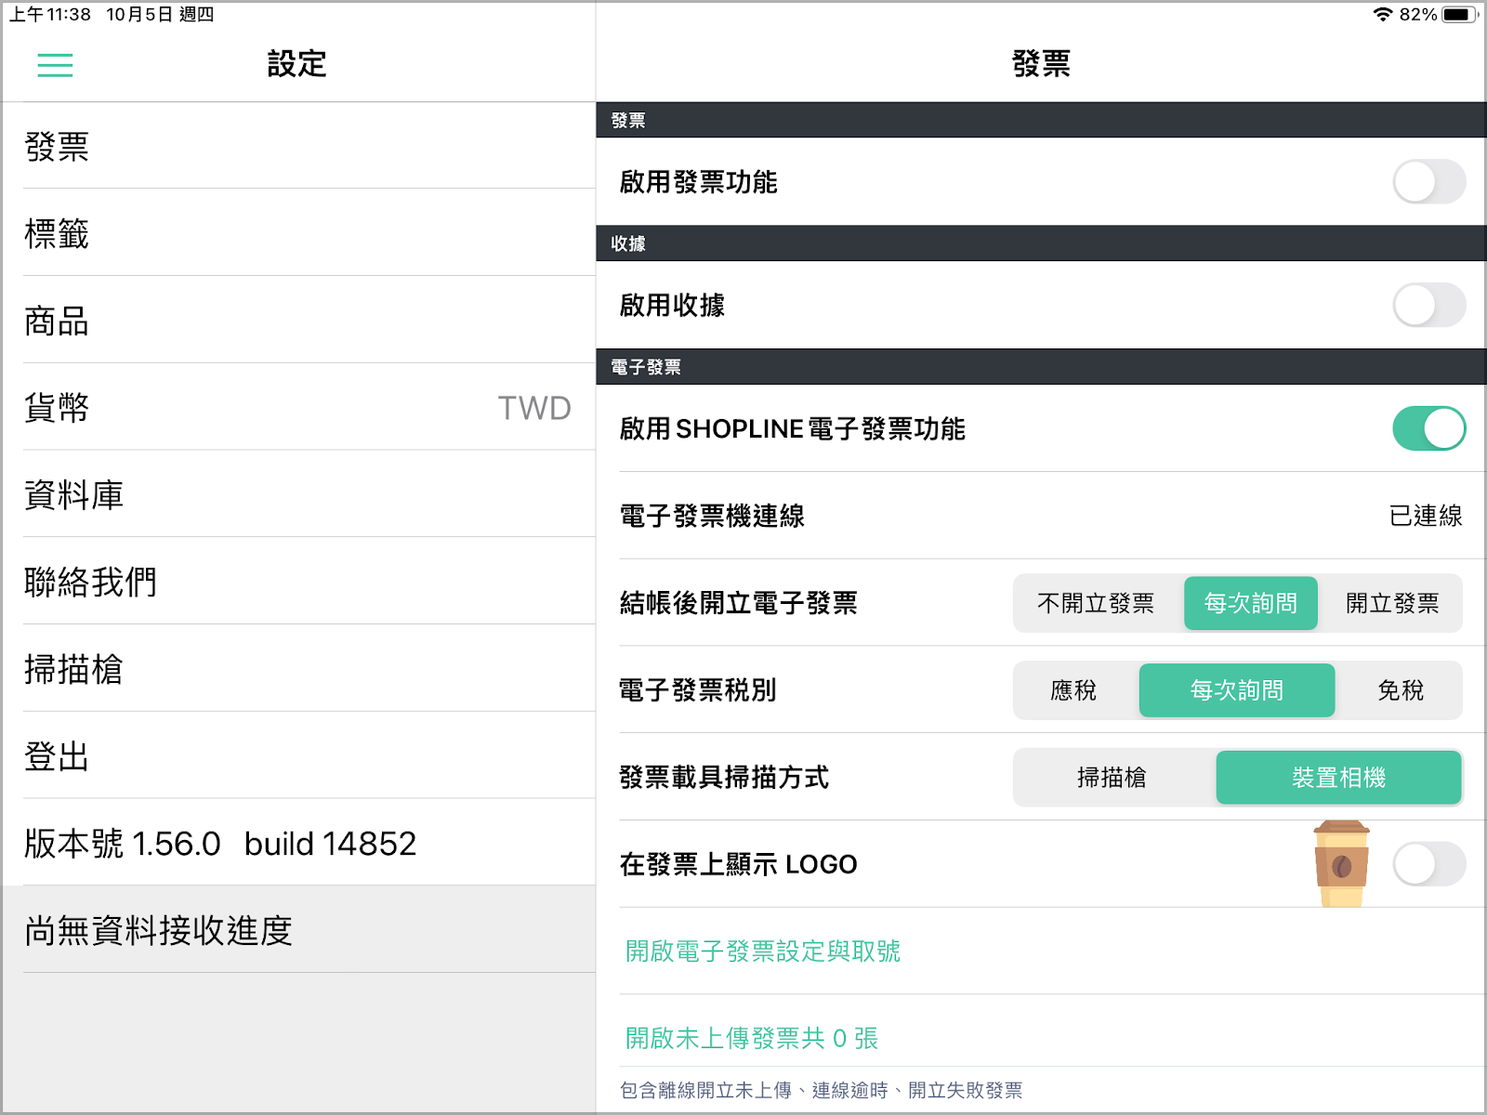Choose 免稅 tax type
The image size is (1487, 1115).
(x=1400, y=690)
